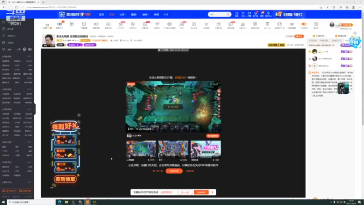Open the S11 tab in top navigation
The width and height of the screenshot is (364, 205).
tap(166, 15)
